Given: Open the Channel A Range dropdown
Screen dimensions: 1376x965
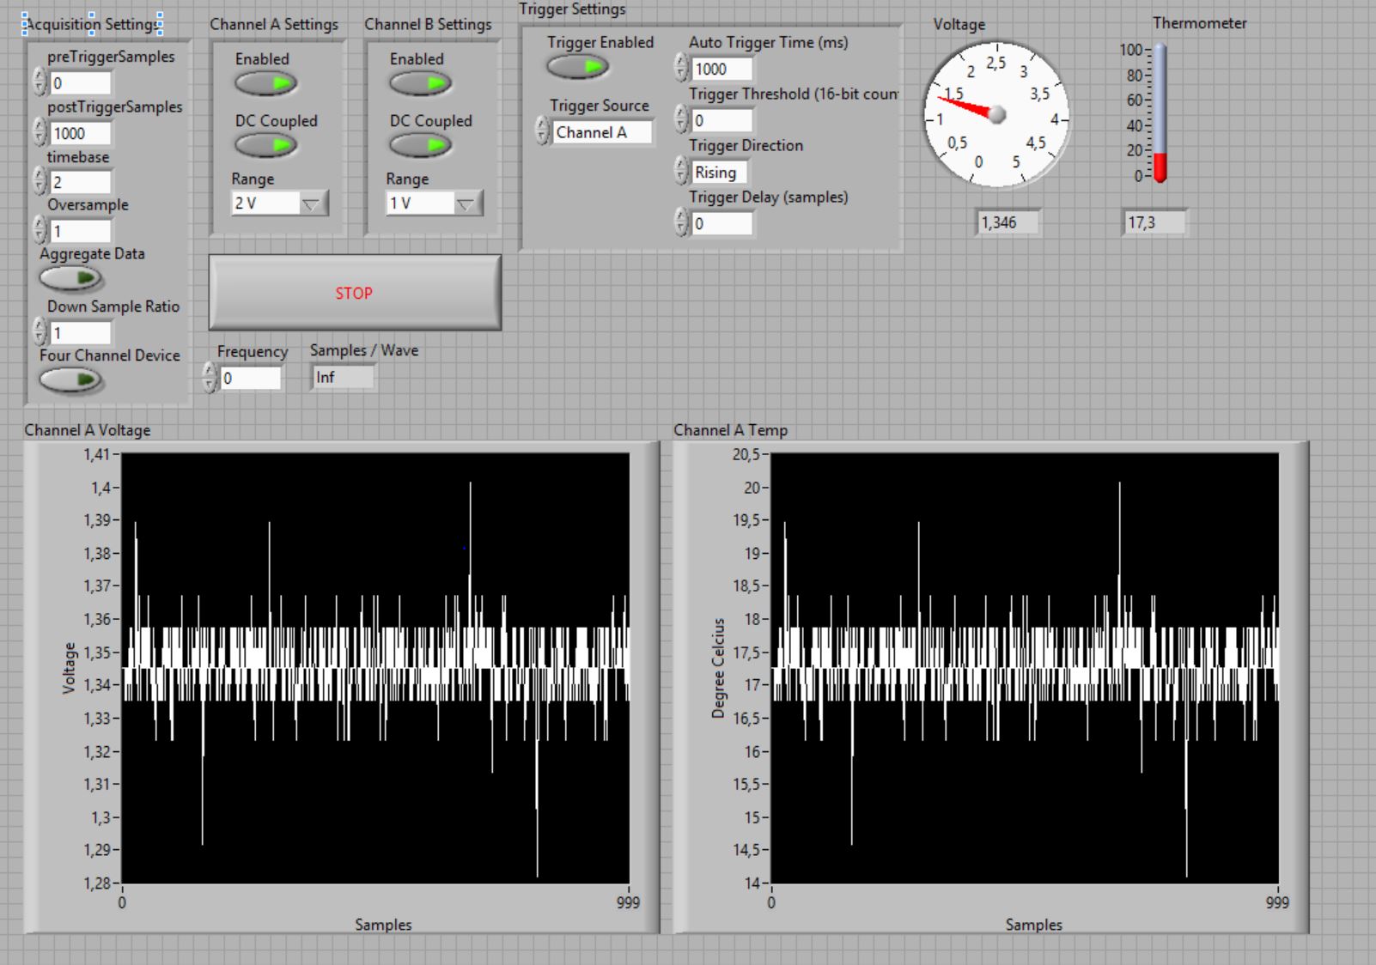Looking at the screenshot, I should click(x=311, y=203).
